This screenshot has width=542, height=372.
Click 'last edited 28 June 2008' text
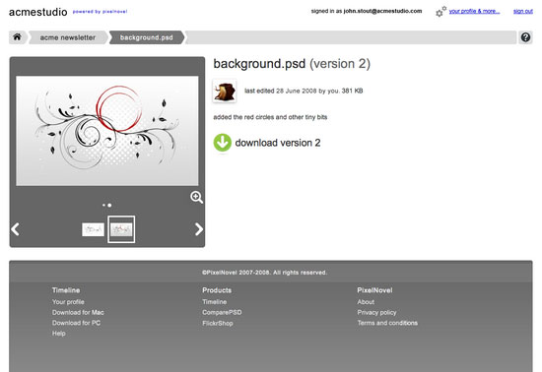point(281,91)
